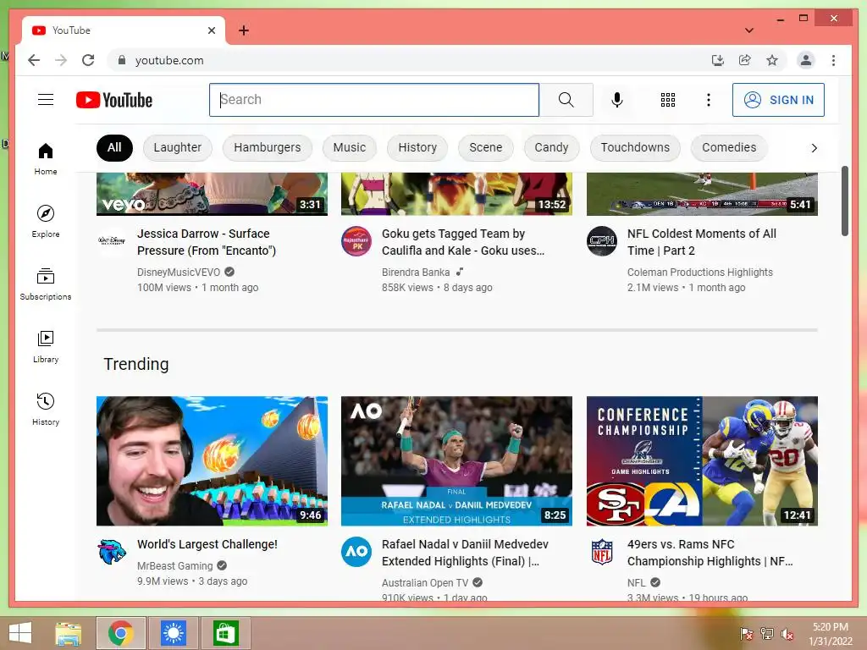Open the YouTube apps grid icon
This screenshot has width=867, height=650.
click(668, 100)
